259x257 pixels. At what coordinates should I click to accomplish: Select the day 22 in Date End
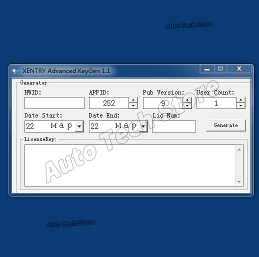pyautogui.click(x=94, y=126)
